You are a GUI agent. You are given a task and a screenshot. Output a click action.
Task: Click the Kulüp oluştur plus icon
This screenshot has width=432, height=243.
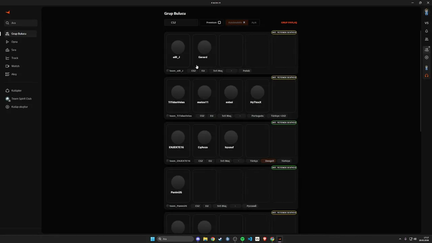click(x=7, y=107)
